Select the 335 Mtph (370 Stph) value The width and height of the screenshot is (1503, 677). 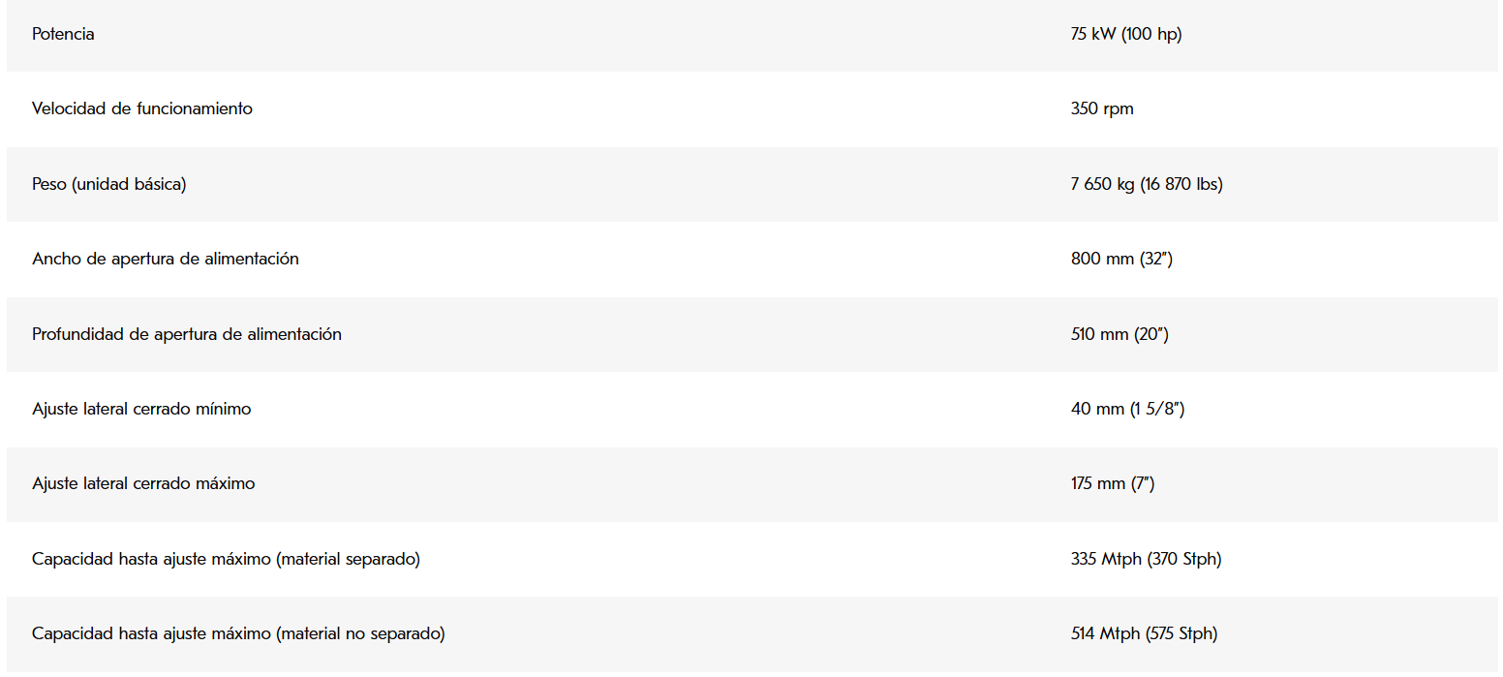(x=1147, y=559)
